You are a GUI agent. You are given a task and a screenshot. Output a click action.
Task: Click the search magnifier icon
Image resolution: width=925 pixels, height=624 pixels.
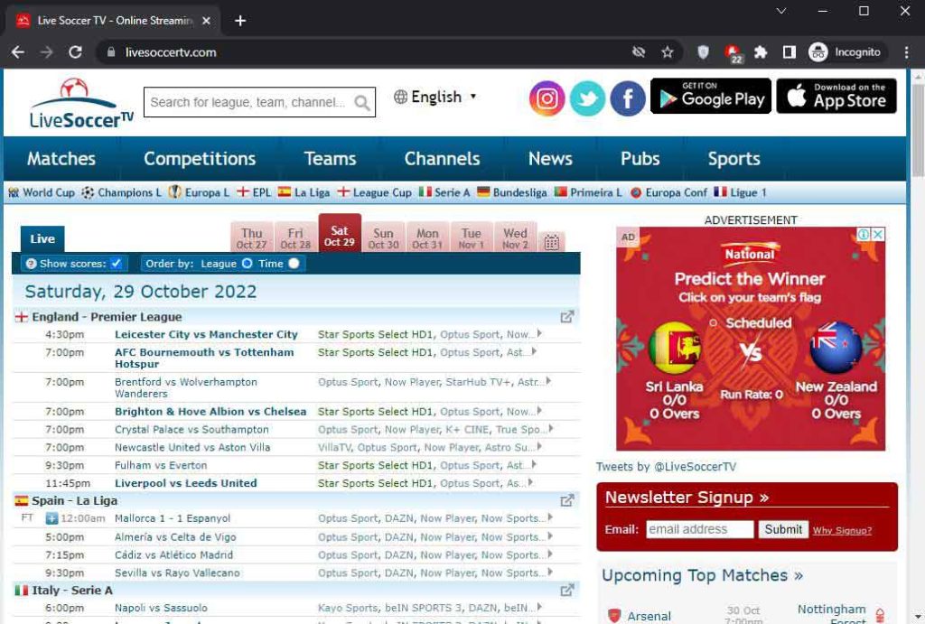362,103
